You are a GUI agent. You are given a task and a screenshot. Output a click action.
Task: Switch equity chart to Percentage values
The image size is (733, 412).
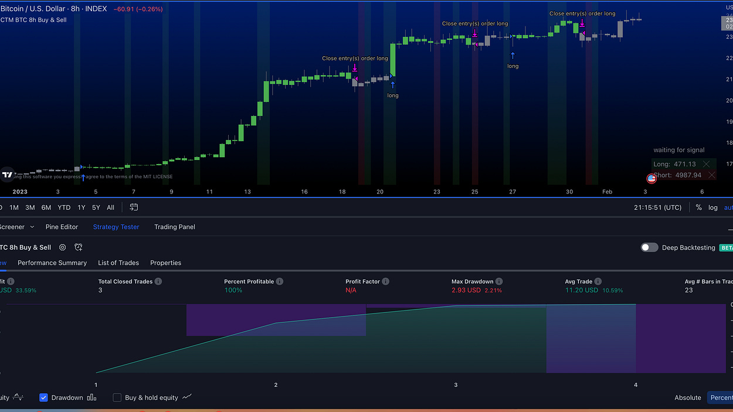[x=721, y=397]
